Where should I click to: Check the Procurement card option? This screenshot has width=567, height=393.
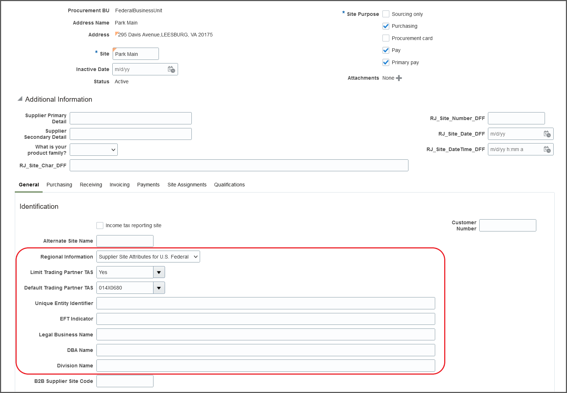point(386,38)
